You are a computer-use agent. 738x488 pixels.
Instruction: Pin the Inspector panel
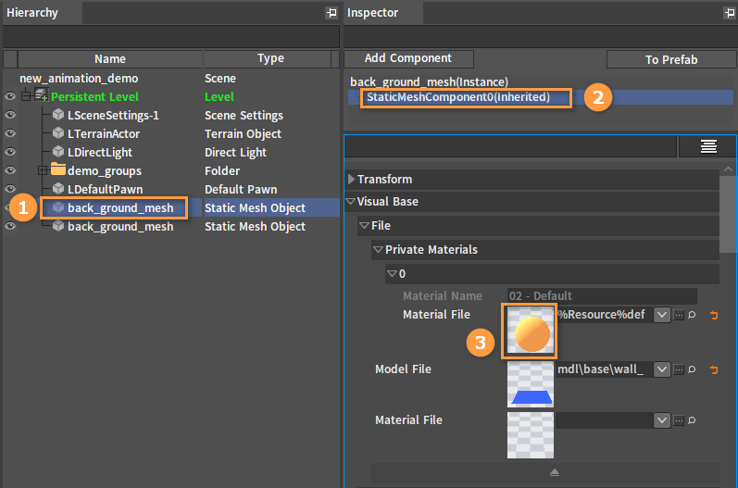pyautogui.click(x=729, y=13)
